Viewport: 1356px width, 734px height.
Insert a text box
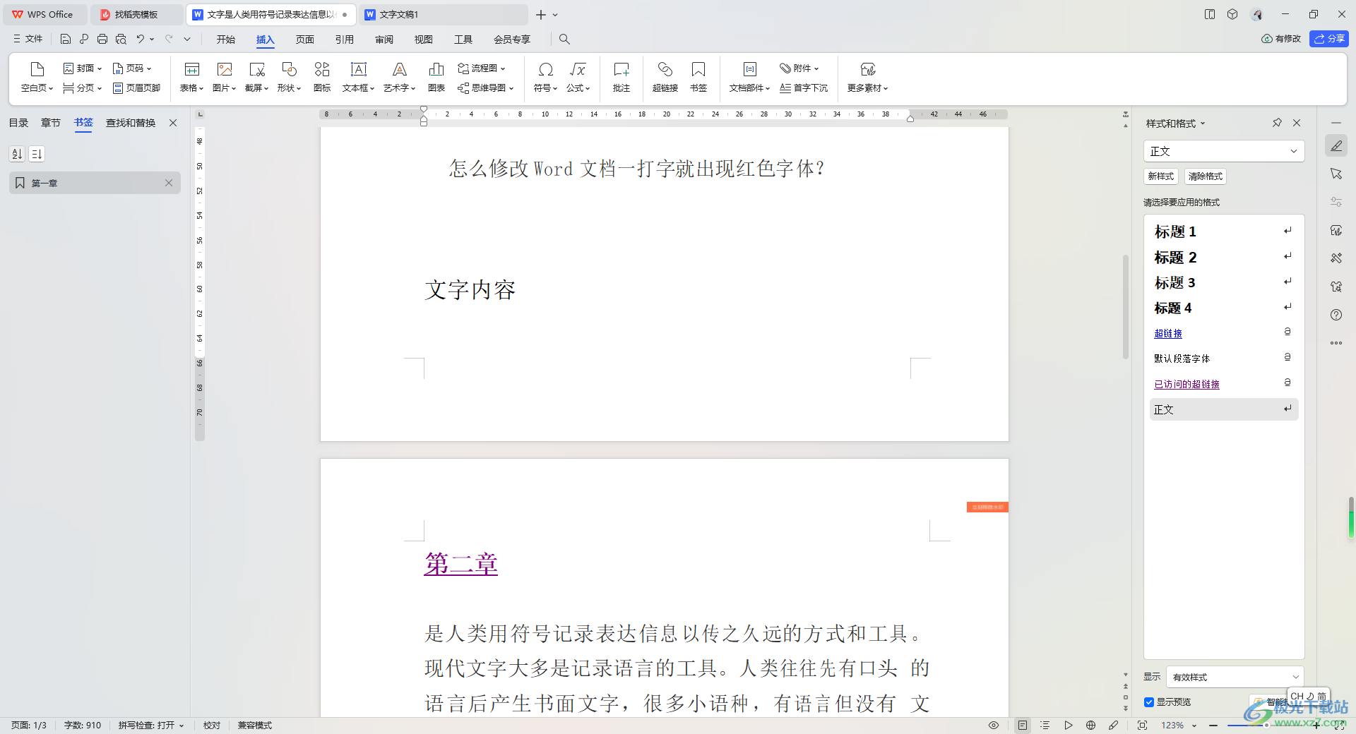coord(358,77)
